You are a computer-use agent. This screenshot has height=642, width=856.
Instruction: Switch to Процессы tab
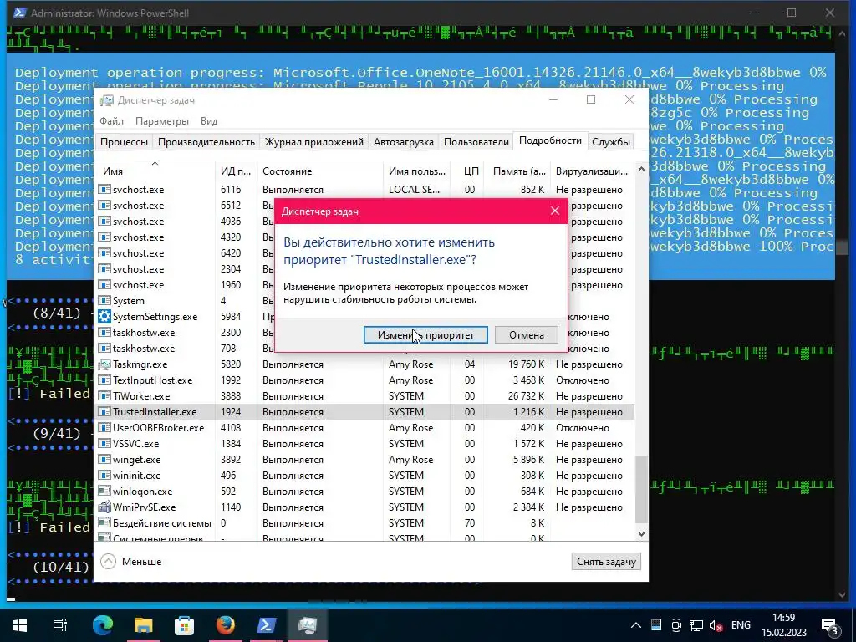coord(124,142)
